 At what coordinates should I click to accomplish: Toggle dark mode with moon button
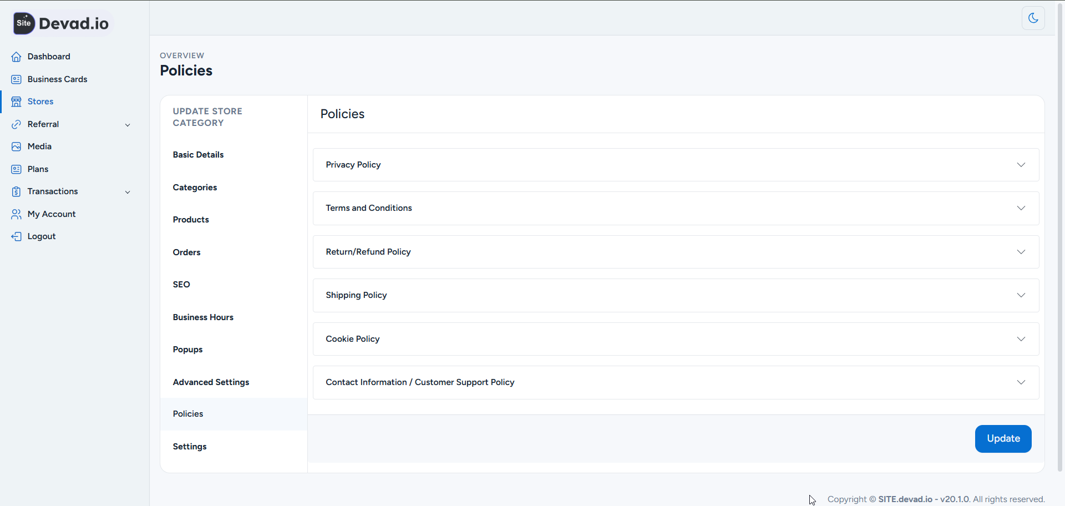1033,18
